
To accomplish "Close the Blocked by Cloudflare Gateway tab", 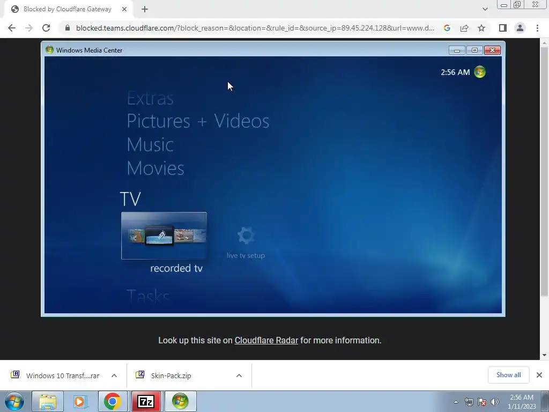I will (x=124, y=9).
